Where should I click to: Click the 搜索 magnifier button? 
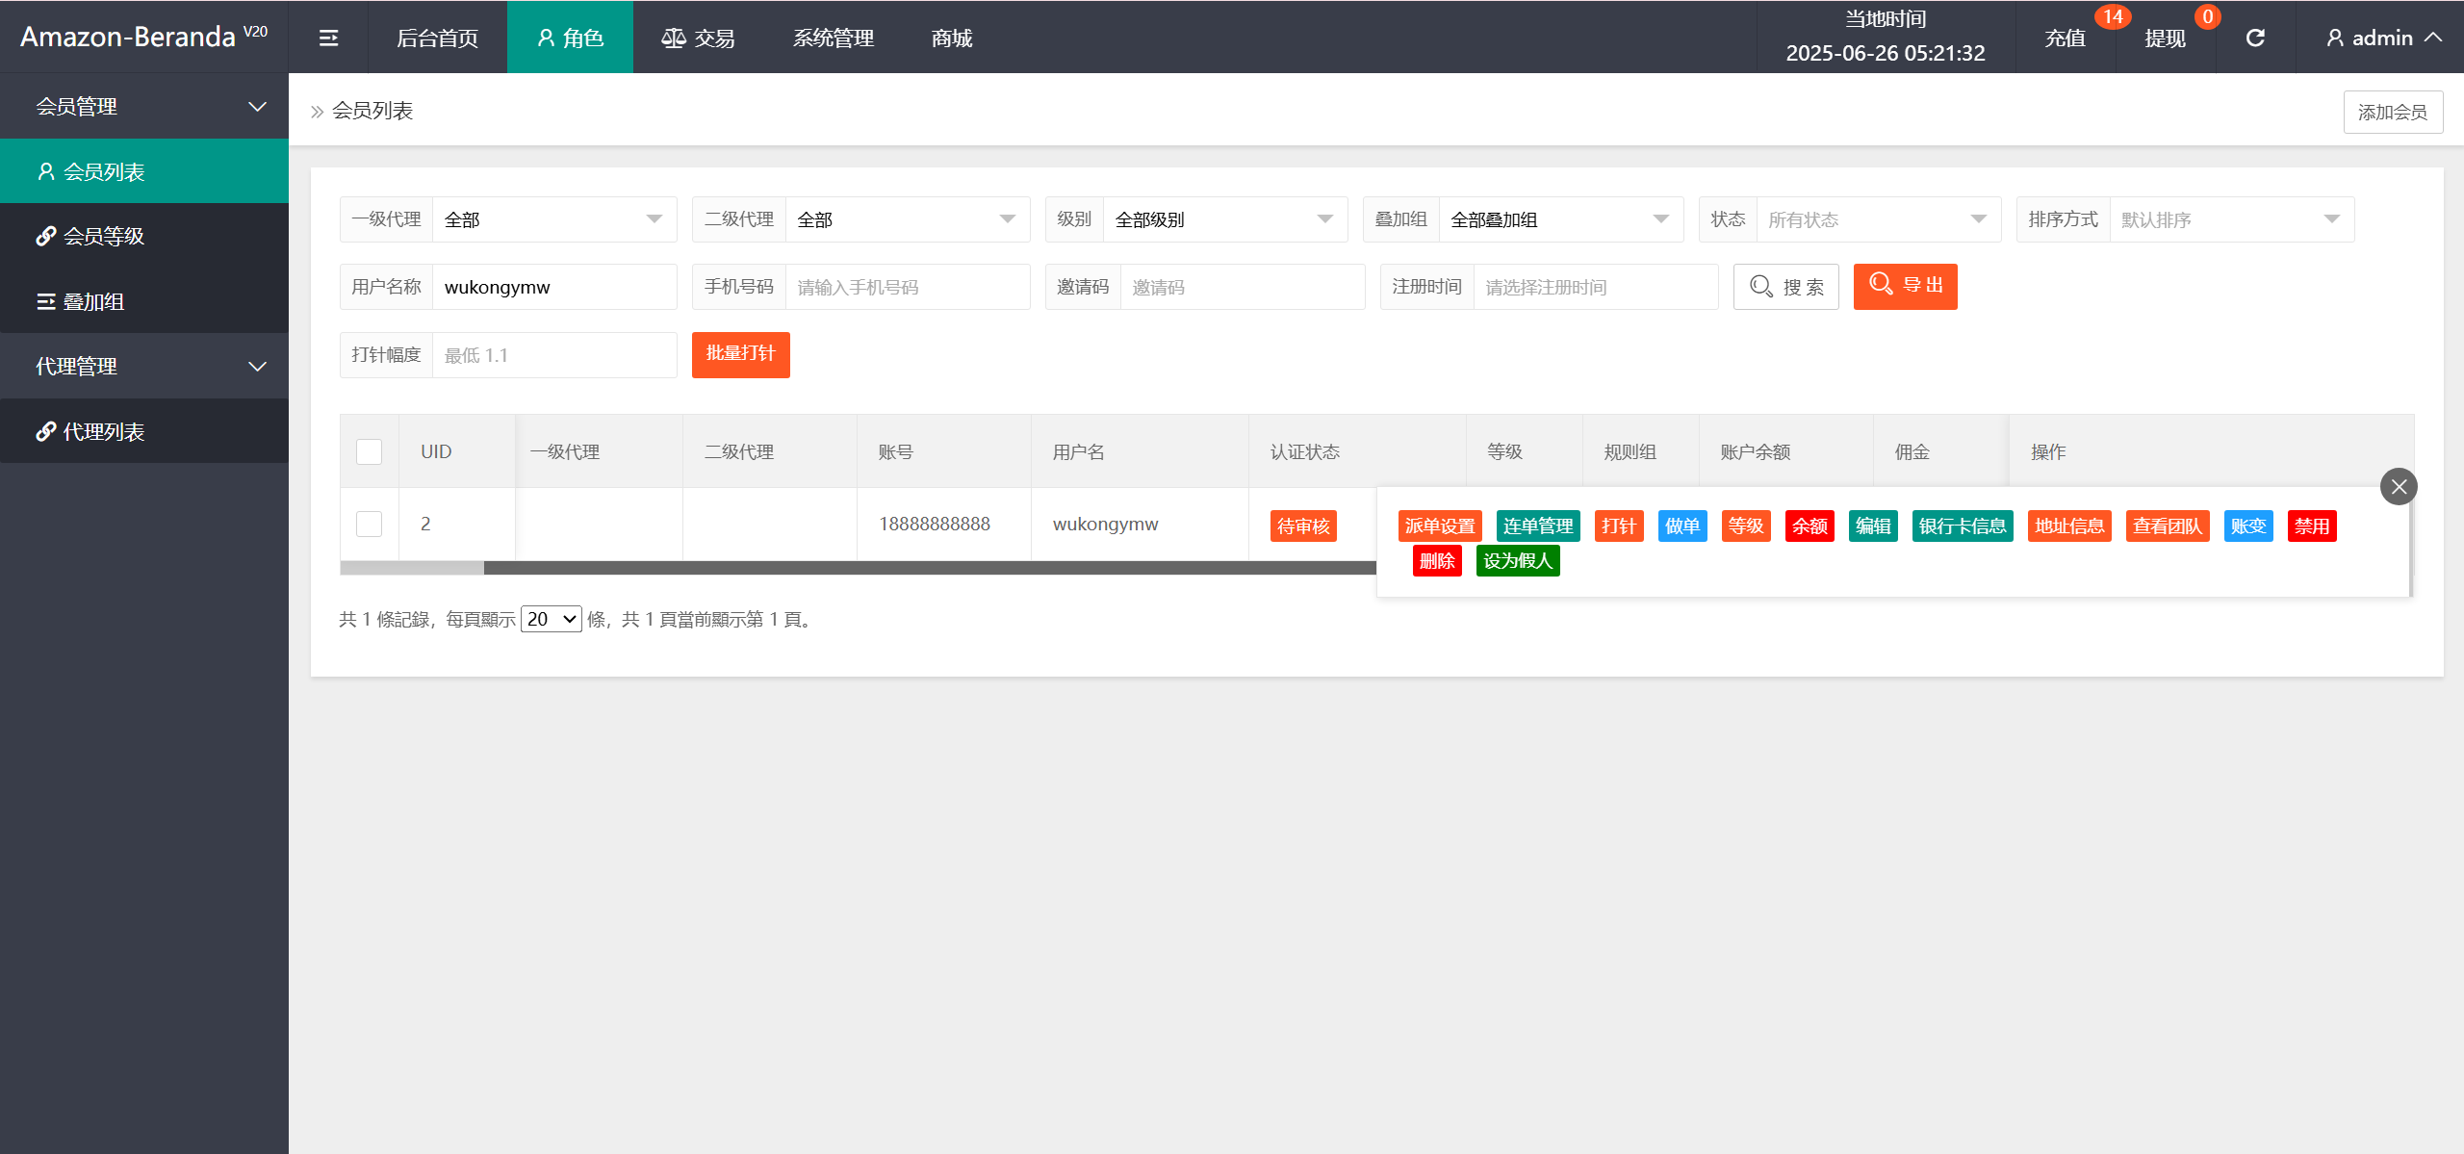1785,287
